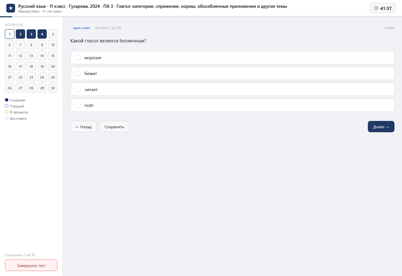The height and width of the screenshot is (276, 402).
Task: Jump to question 20
Action: point(53,66)
